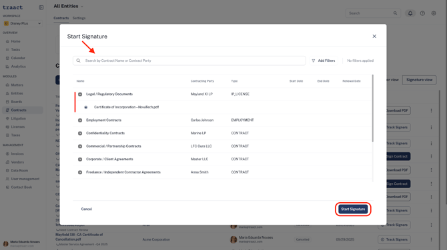
Task: Open notifications bell icon
Action: 410,13
